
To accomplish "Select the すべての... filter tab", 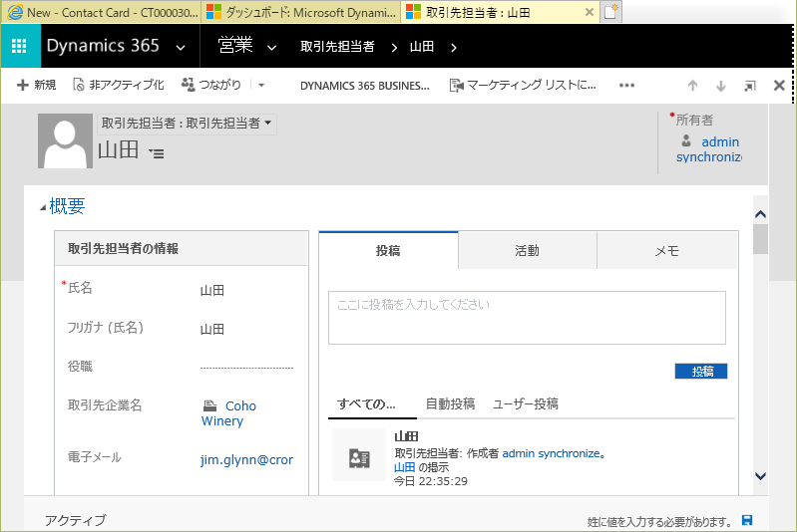I will click(x=366, y=404).
